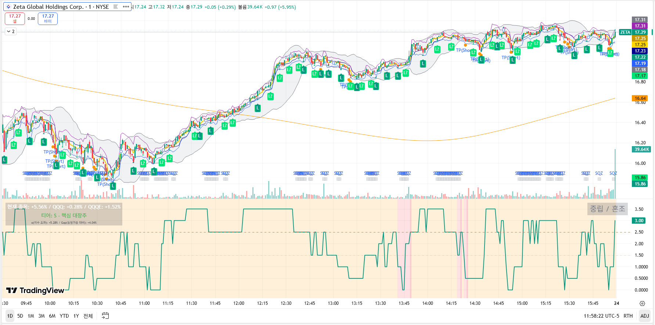Switch to the YTD range tab
The image size is (655, 325).
pyautogui.click(x=64, y=316)
